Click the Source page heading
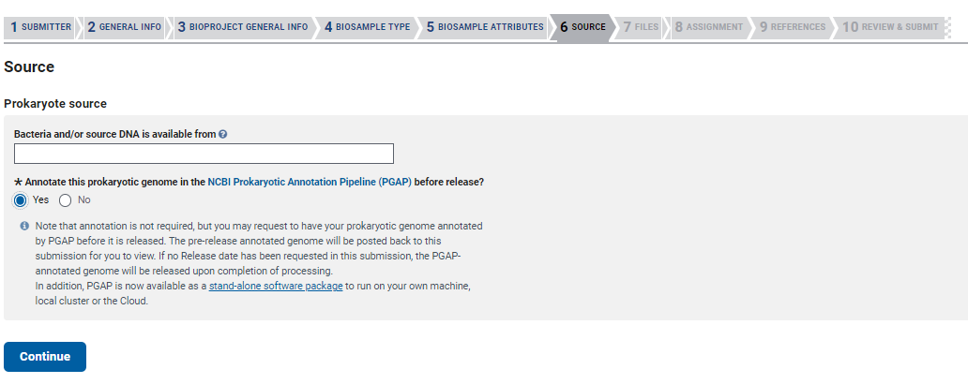Screen dimensions: 968x384 [x=29, y=66]
